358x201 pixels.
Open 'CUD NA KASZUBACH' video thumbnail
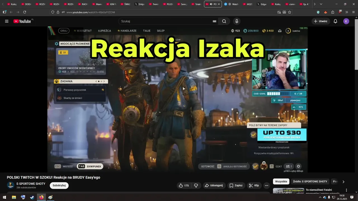(288, 191)
